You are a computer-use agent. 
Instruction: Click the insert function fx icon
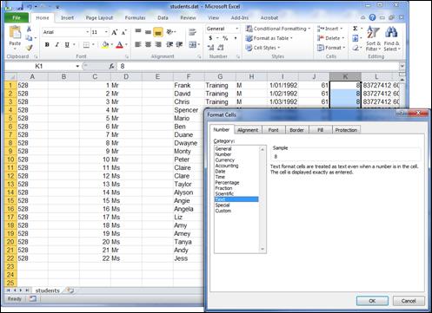(x=112, y=67)
